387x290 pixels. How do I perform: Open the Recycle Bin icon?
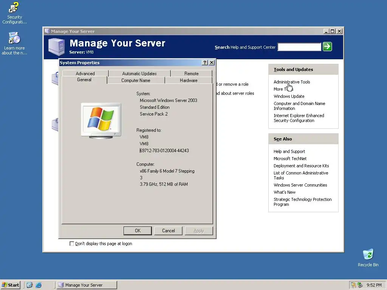click(368, 258)
